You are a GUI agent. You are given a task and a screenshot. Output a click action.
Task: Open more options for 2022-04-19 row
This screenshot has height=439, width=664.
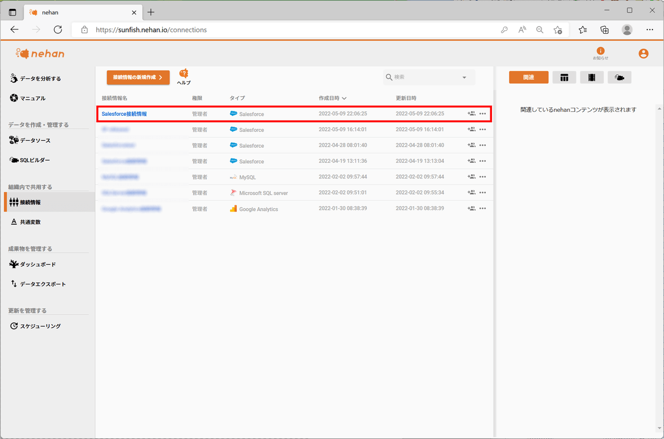point(483,161)
